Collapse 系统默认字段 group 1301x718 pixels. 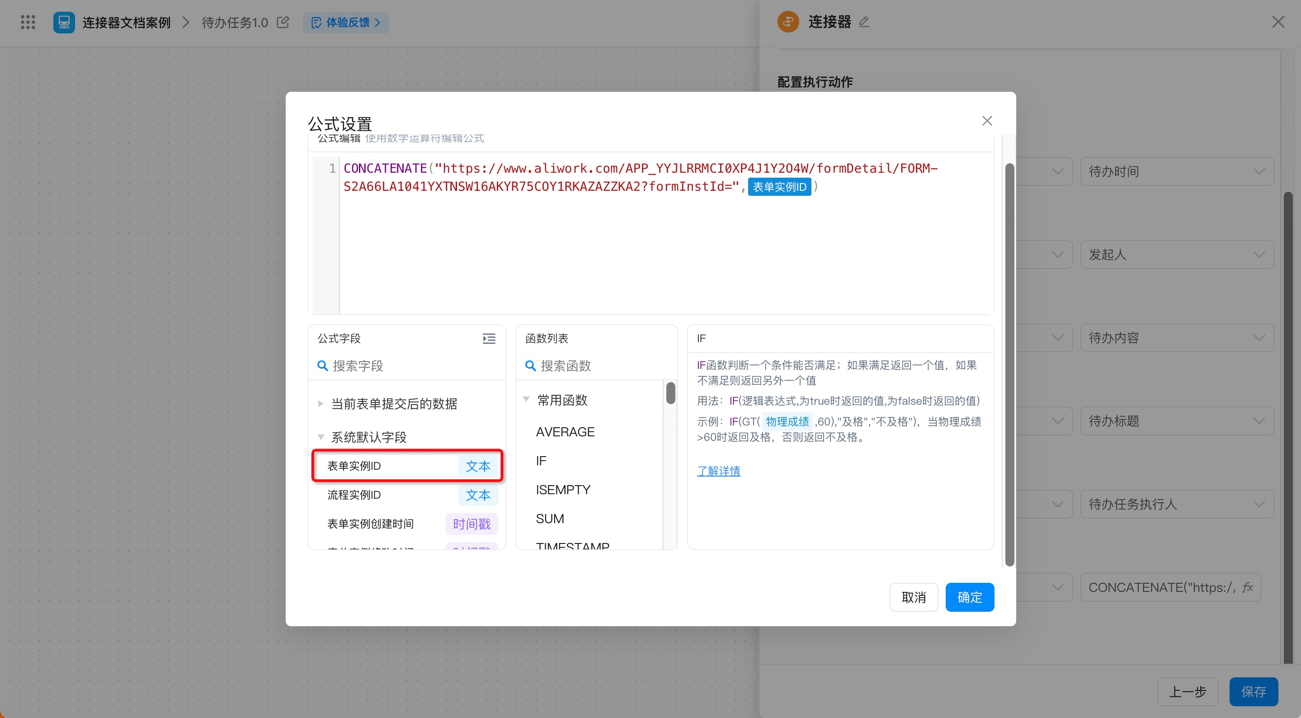point(320,437)
